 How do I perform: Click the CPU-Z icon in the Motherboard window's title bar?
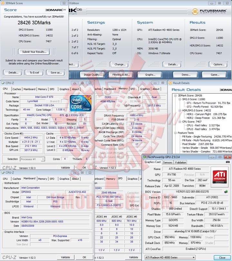point(3,173)
